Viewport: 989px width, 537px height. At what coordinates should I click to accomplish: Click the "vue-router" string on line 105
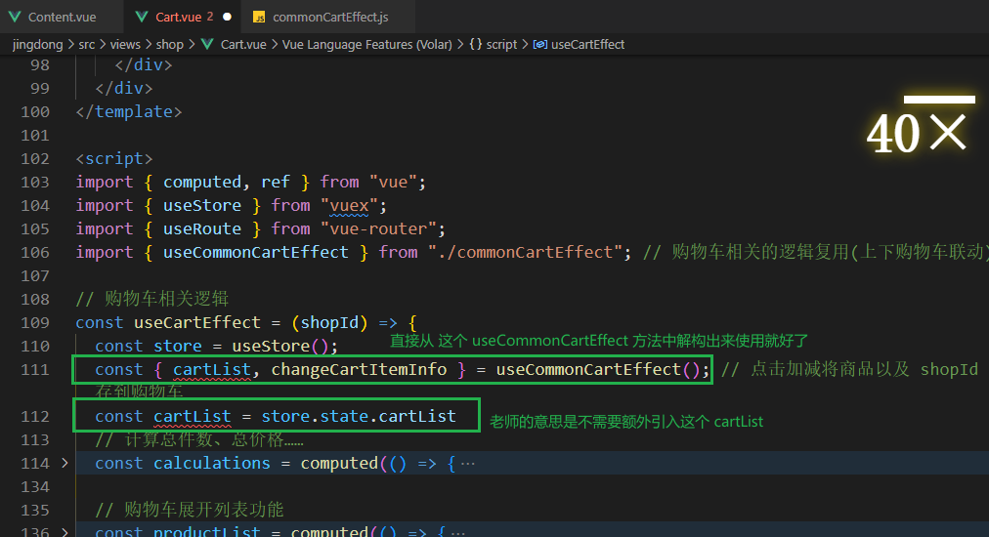tap(378, 228)
